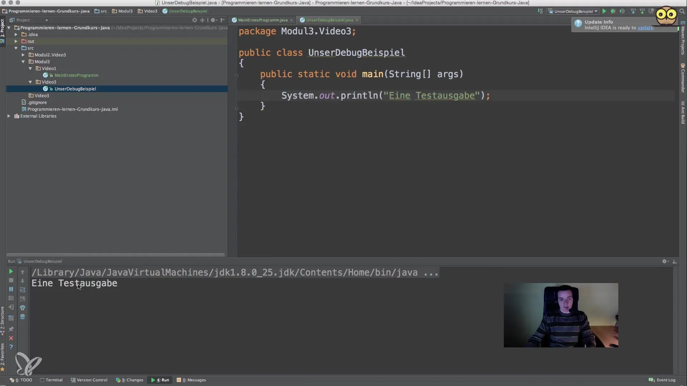Click the VCS commit changes icon
Screen dimensions: 687x386
642,11
